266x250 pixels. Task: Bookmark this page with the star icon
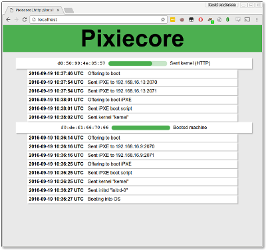tap(163, 20)
